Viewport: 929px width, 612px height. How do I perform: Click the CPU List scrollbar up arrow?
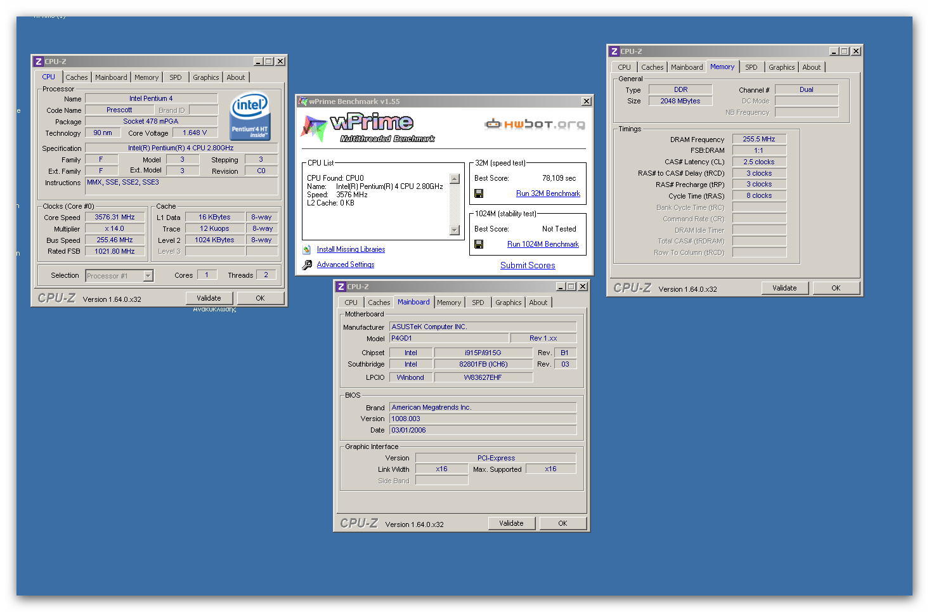click(454, 179)
